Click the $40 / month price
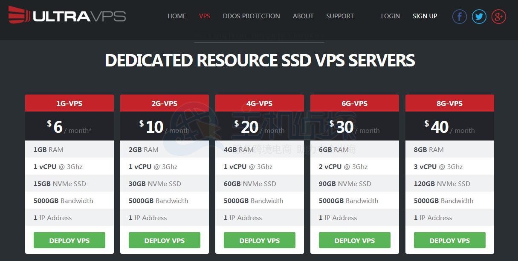Screen dimensions: 518x261 (450, 127)
